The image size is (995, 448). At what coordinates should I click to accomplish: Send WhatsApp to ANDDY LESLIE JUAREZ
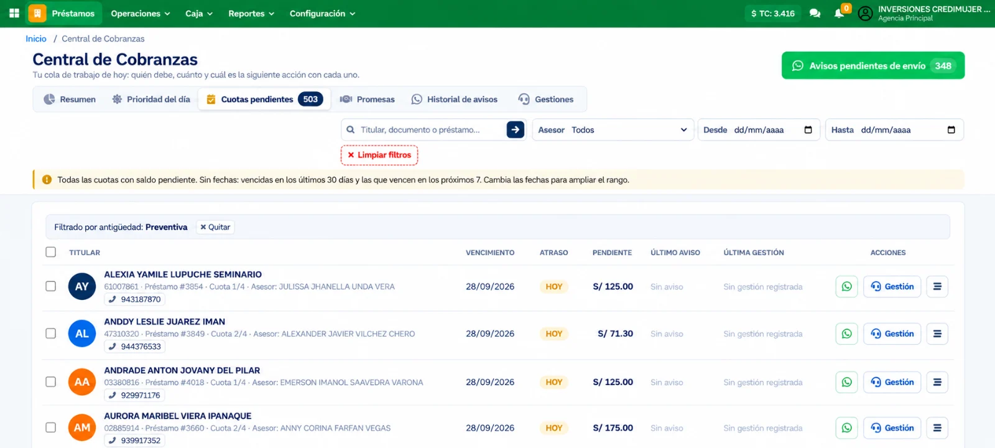click(846, 334)
